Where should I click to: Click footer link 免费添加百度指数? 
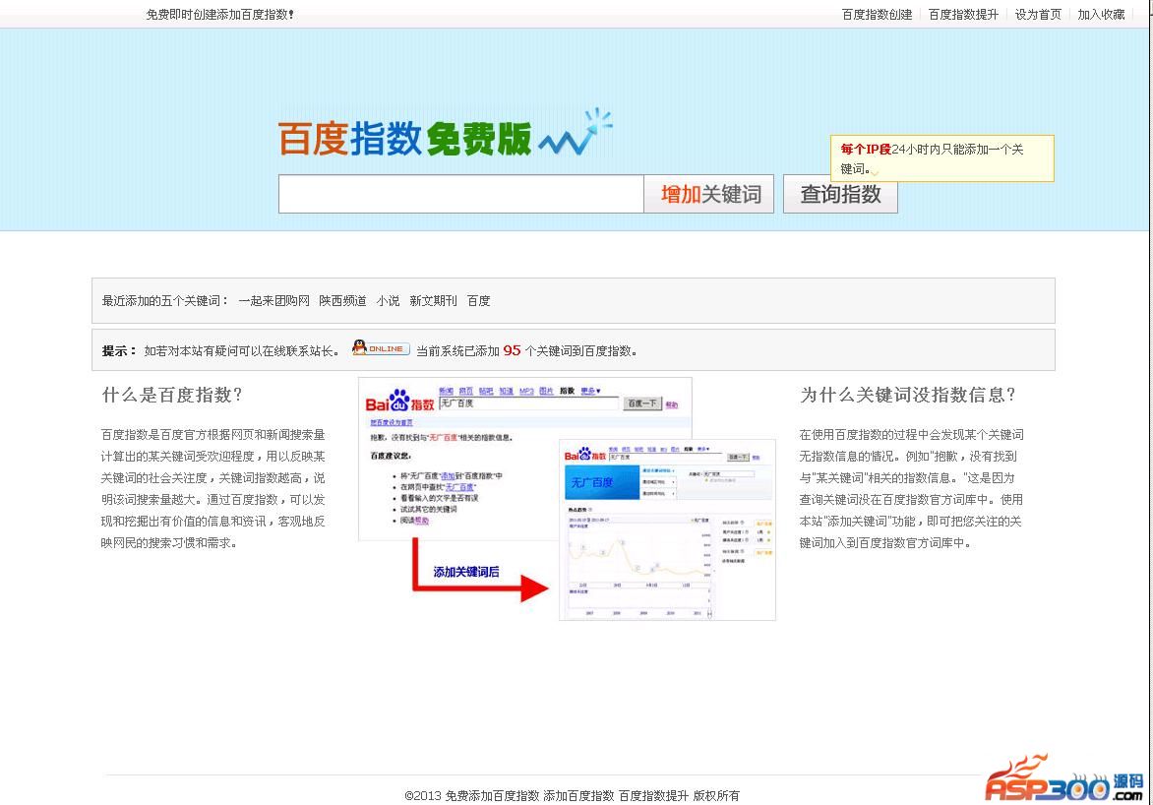click(x=492, y=795)
